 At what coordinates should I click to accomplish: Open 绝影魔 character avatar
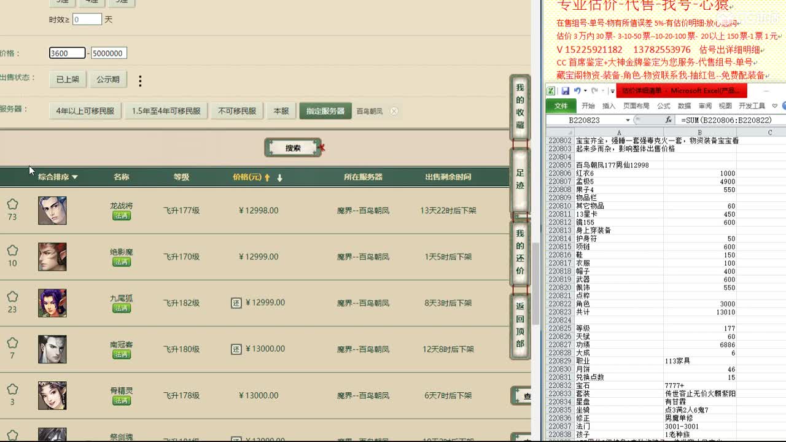[x=52, y=257]
